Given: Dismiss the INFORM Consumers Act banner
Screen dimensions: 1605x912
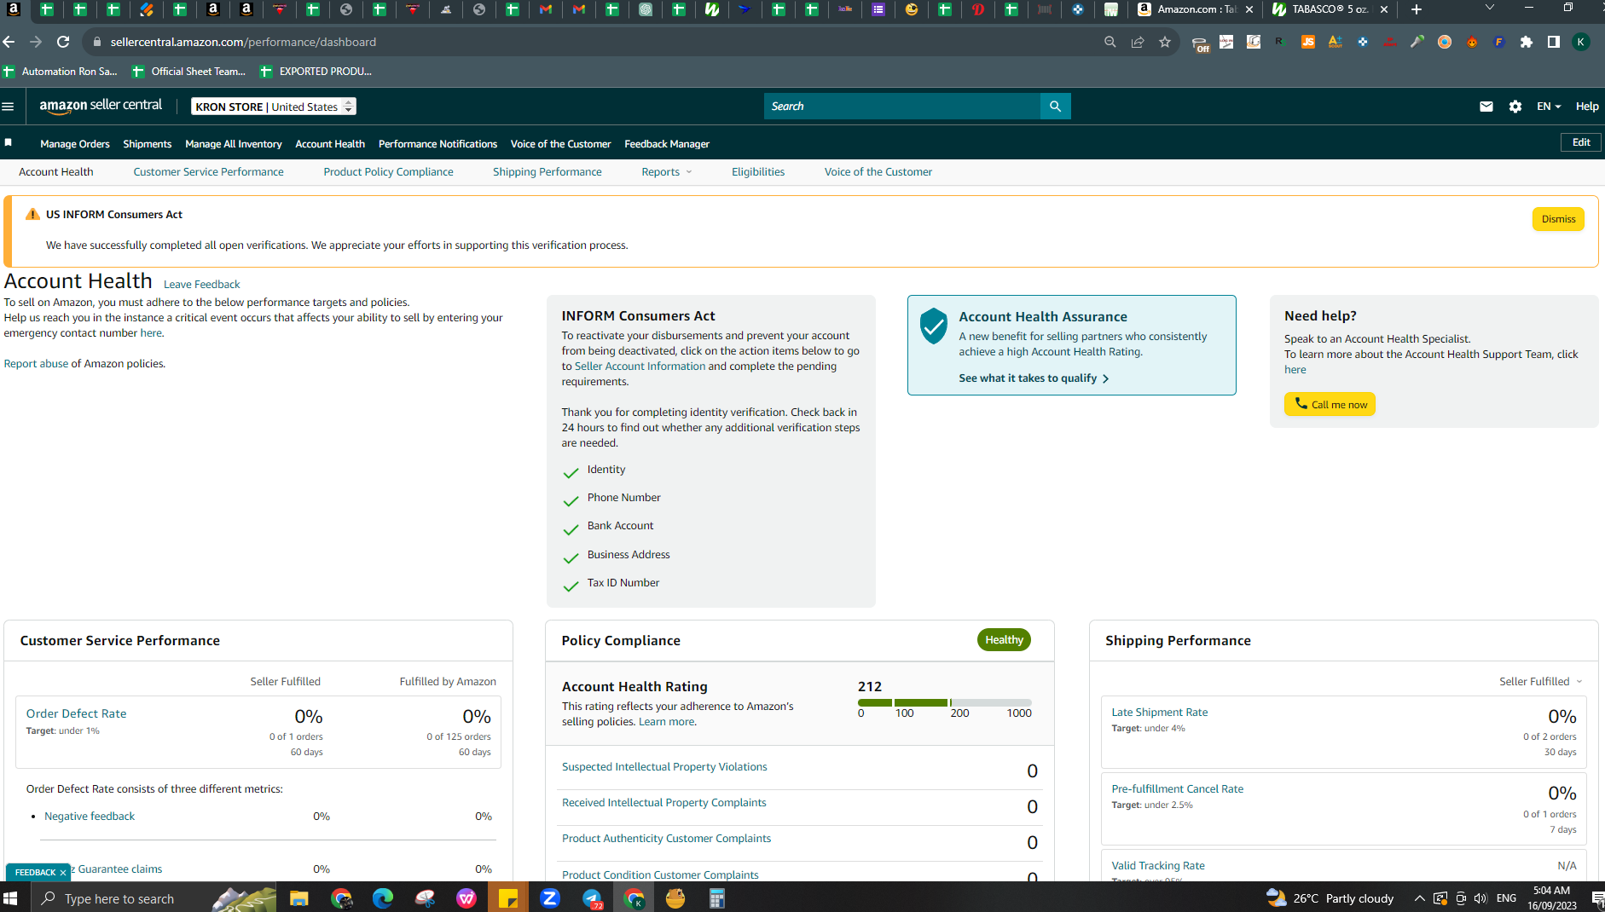Looking at the screenshot, I should point(1558,219).
